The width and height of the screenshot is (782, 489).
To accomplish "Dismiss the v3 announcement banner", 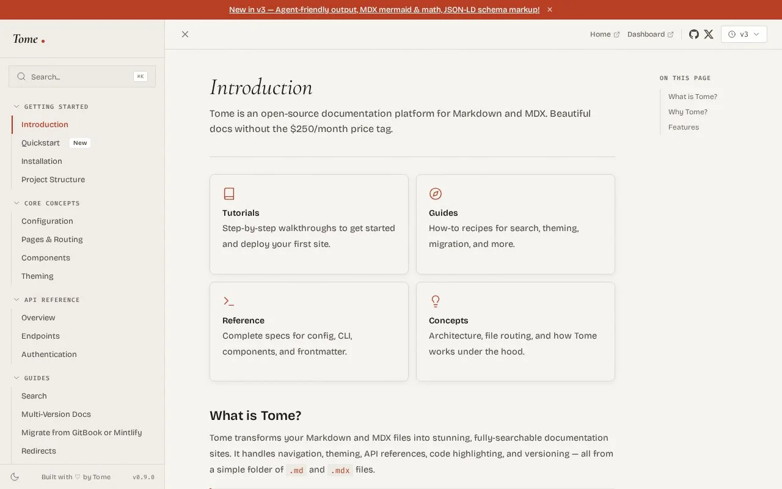I will [x=550, y=10].
